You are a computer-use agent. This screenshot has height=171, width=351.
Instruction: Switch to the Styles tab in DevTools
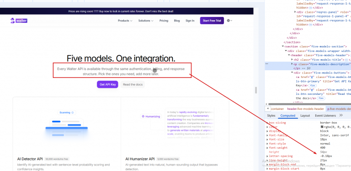pos(271,115)
